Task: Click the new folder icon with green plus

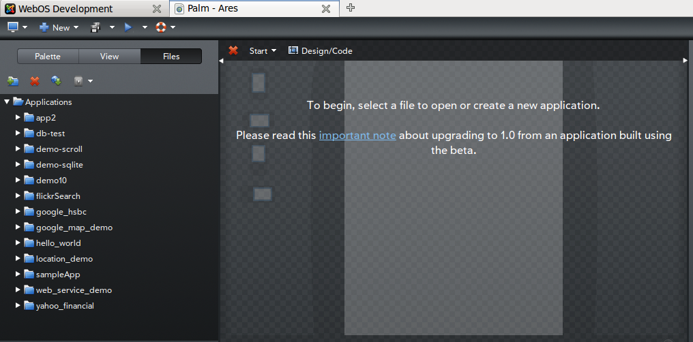Action: click(x=13, y=81)
